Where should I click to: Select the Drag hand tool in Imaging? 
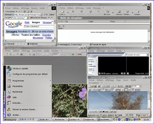coord(103,90)
